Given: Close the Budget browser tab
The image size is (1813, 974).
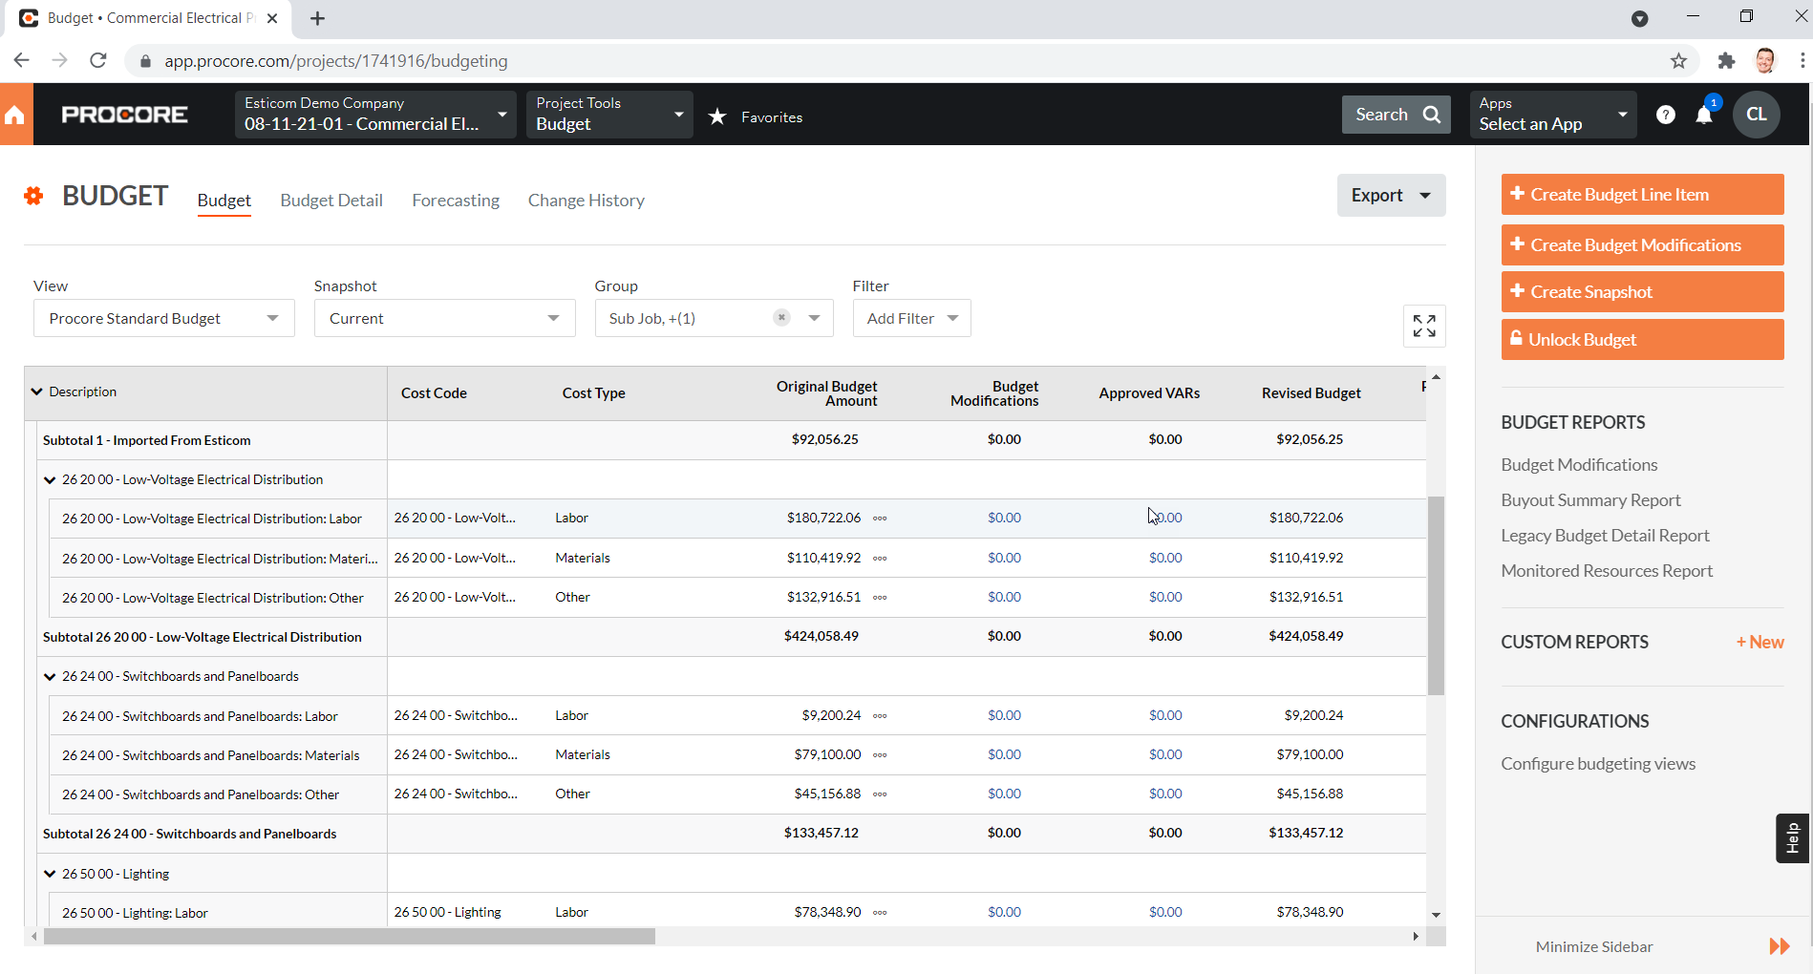Looking at the screenshot, I should 272,18.
